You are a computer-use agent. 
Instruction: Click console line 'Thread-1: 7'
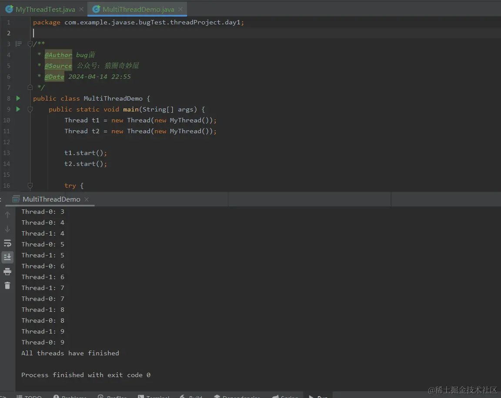coord(43,288)
